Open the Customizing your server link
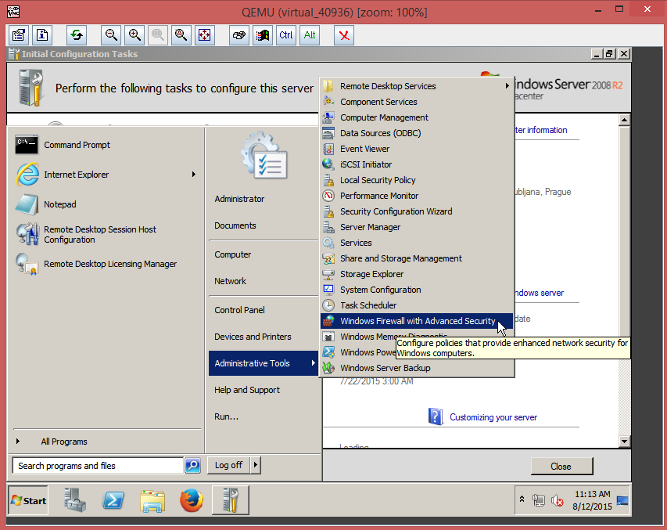 pos(493,417)
